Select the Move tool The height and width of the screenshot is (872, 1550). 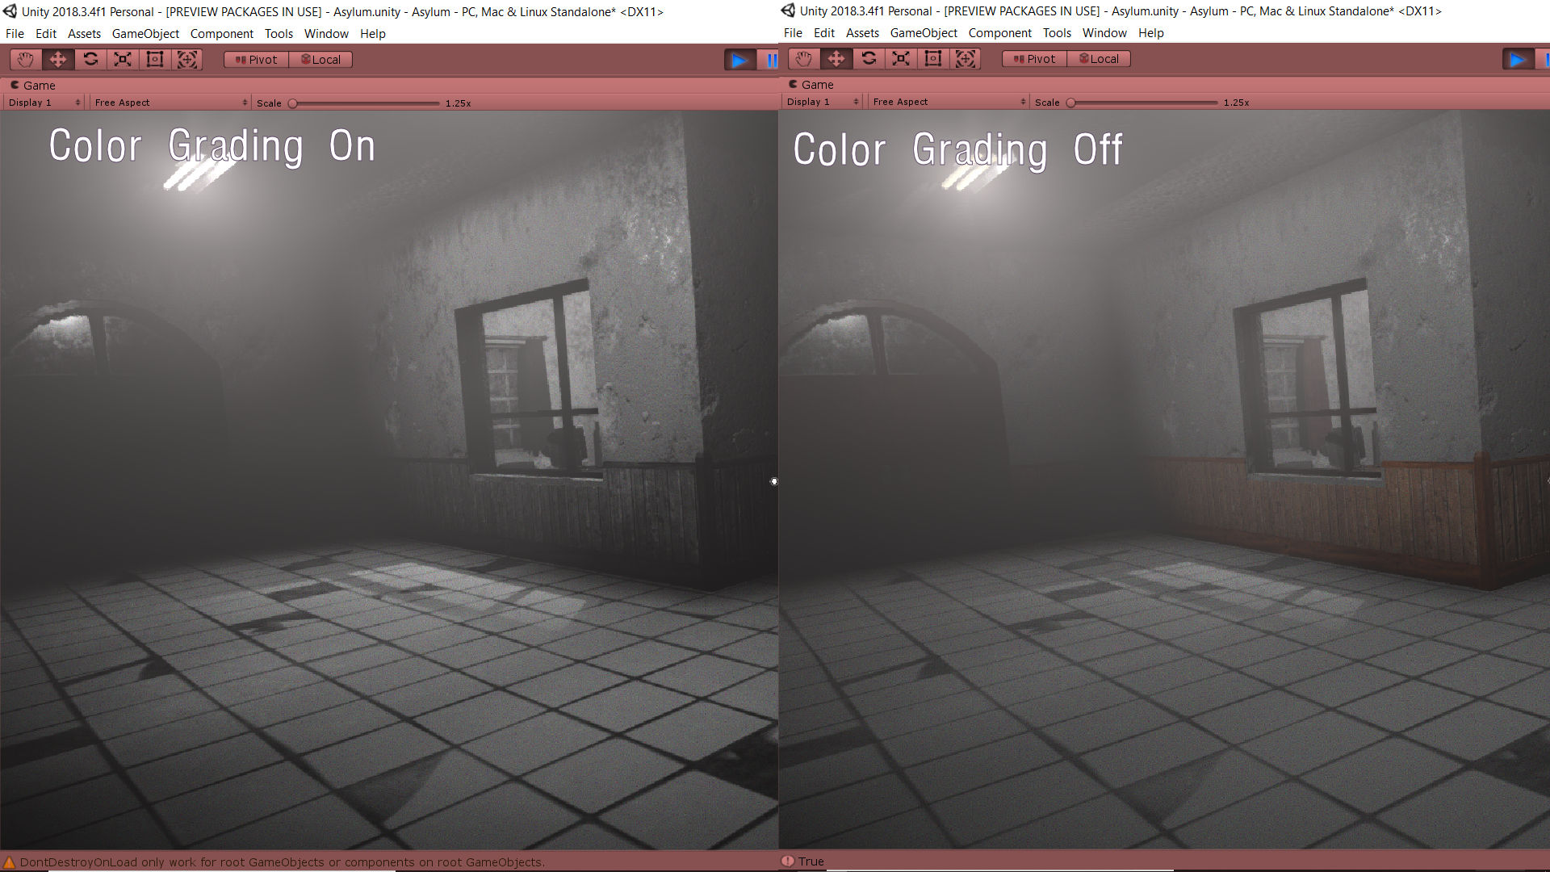(57, 59)
